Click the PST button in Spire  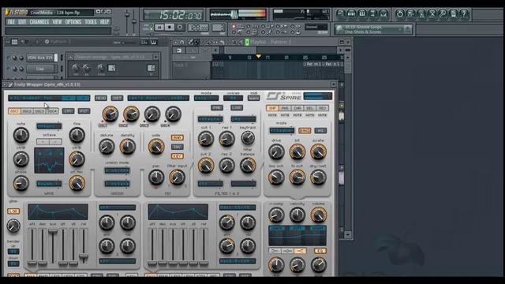(x=84, y=111)
